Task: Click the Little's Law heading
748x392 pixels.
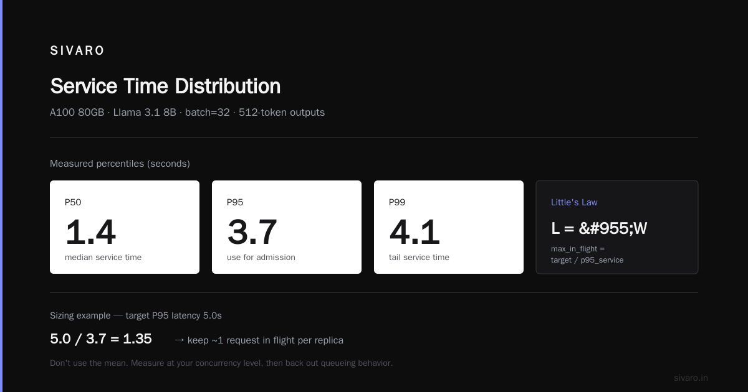Action: [574, 202]
